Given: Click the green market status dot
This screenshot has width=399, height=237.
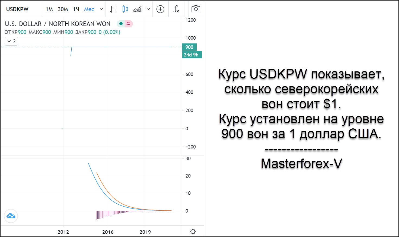Looking at the screenshot, I should (121, 24).
